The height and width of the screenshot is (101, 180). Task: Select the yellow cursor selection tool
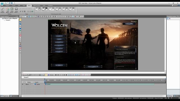click(x=20, y=20)
